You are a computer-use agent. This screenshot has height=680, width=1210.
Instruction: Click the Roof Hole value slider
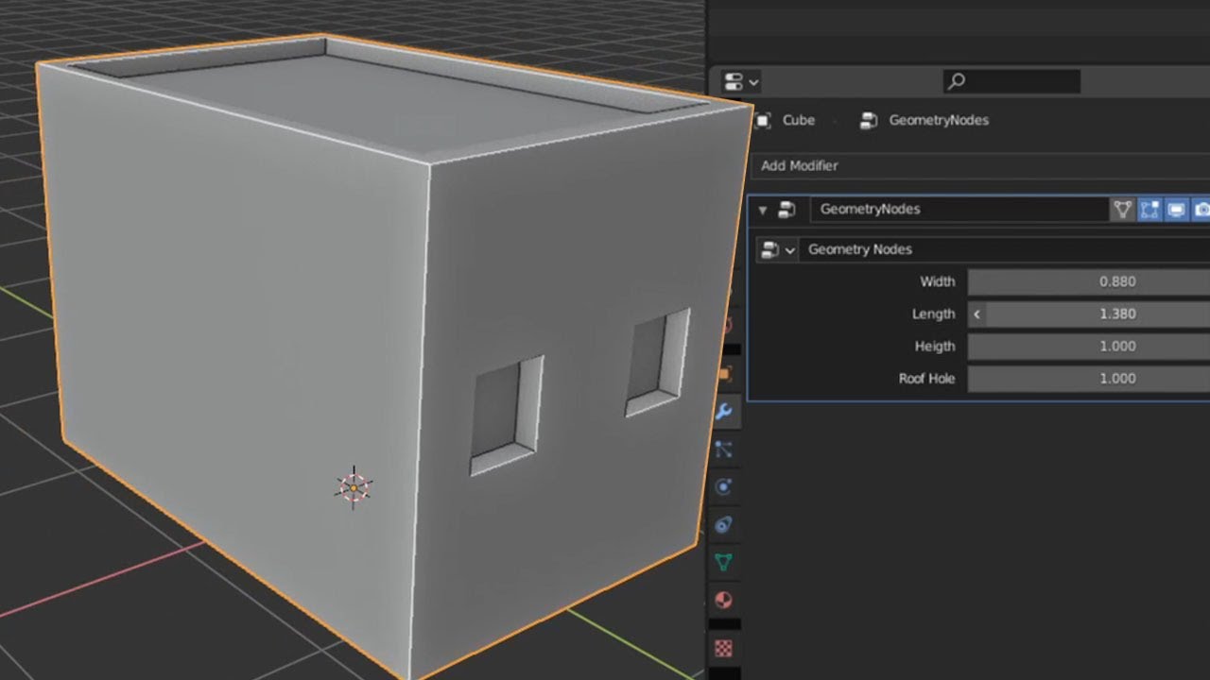click(x=1089, y=378)
